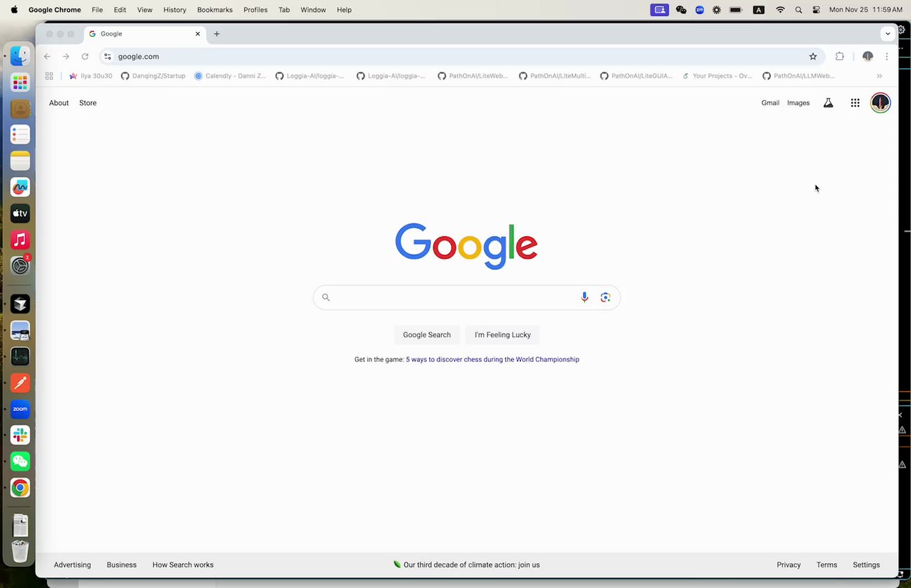Open the Images link
The image size is (911, 588).
(799, 103)
